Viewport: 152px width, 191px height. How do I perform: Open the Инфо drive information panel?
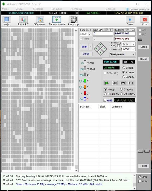coord(7,21)
